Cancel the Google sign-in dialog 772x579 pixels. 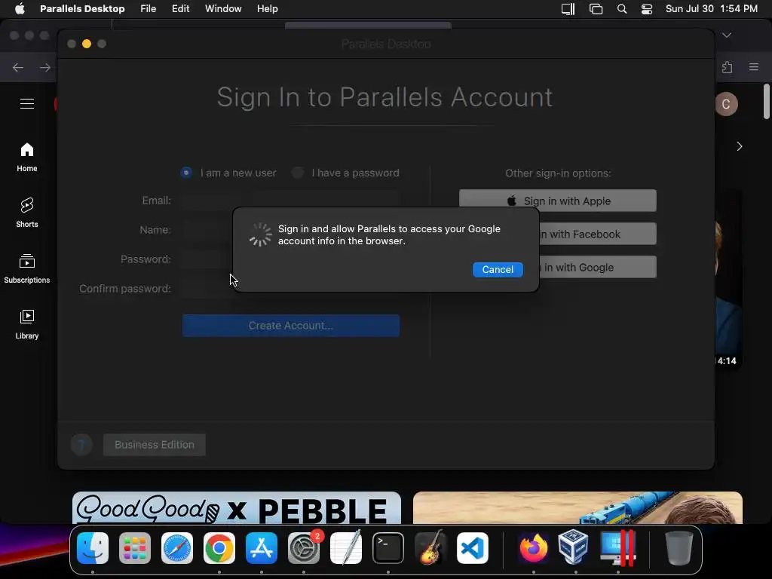click(x=498, y=269)
